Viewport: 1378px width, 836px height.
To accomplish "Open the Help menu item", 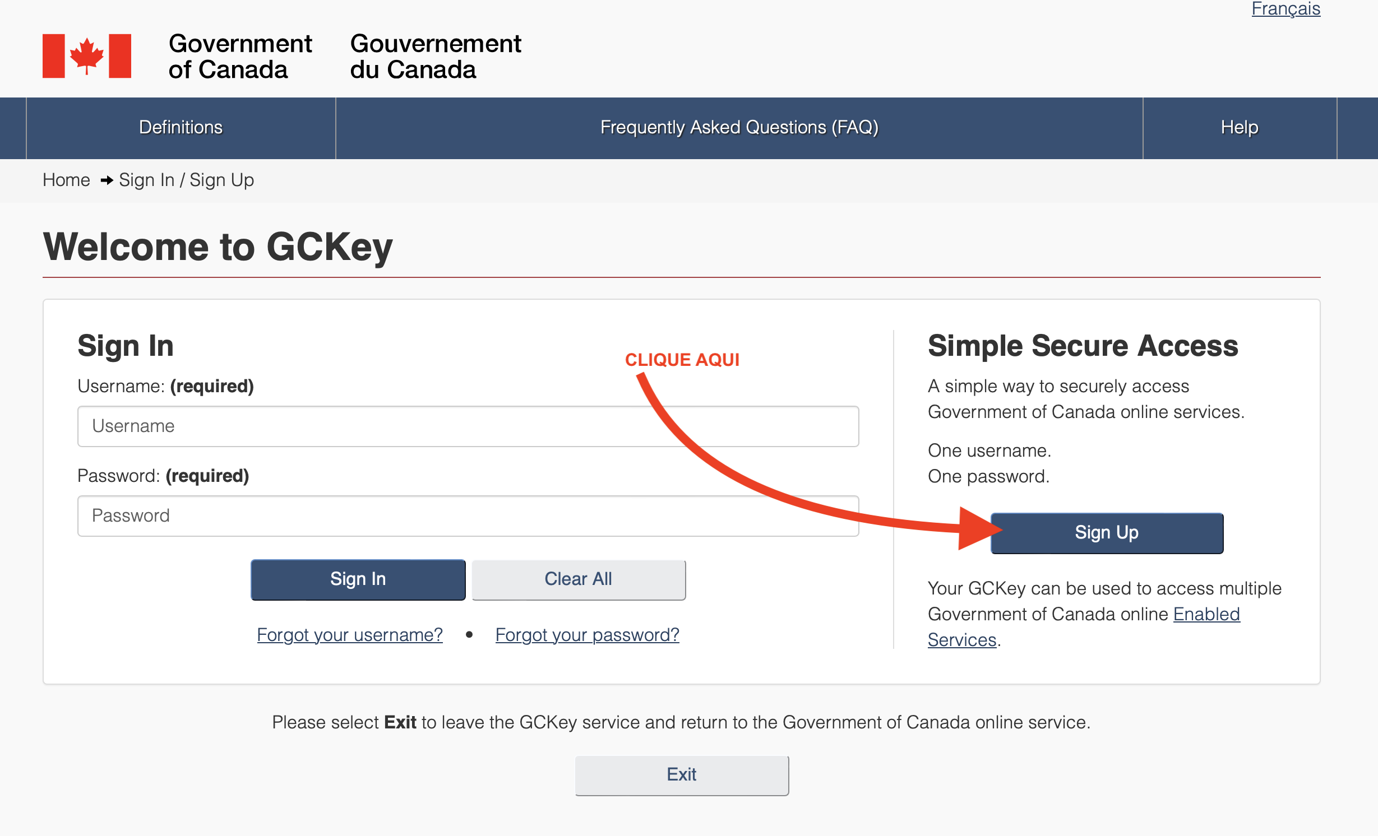I will coord(1240,127).
